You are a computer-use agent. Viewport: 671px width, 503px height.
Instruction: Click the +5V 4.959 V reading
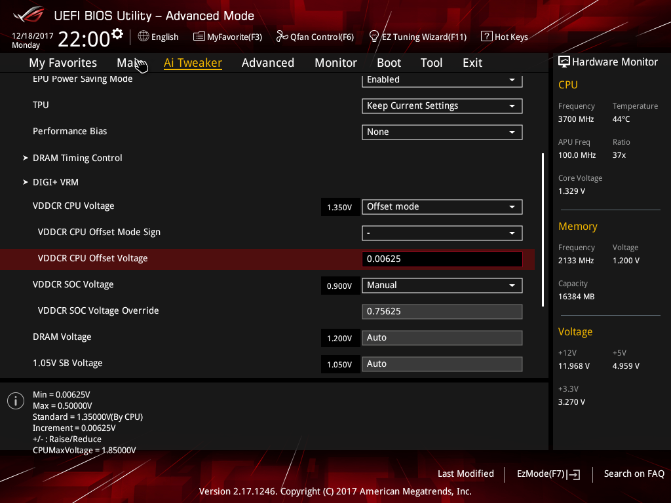coord(626,365)
